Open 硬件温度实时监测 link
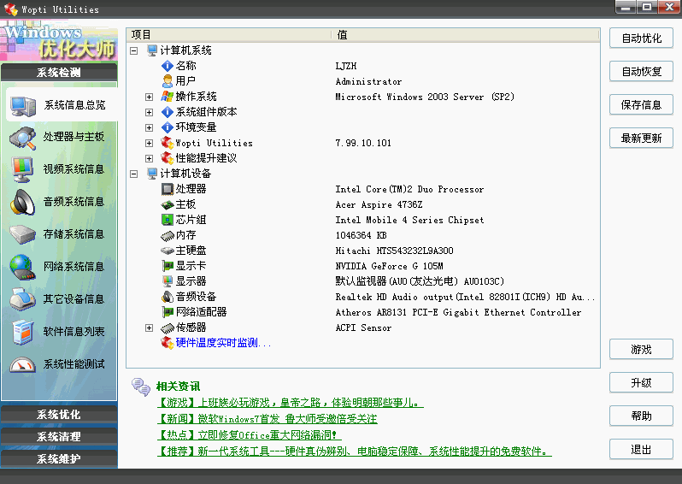This screenshot has width=682, height=484. (x=223, y=343)
